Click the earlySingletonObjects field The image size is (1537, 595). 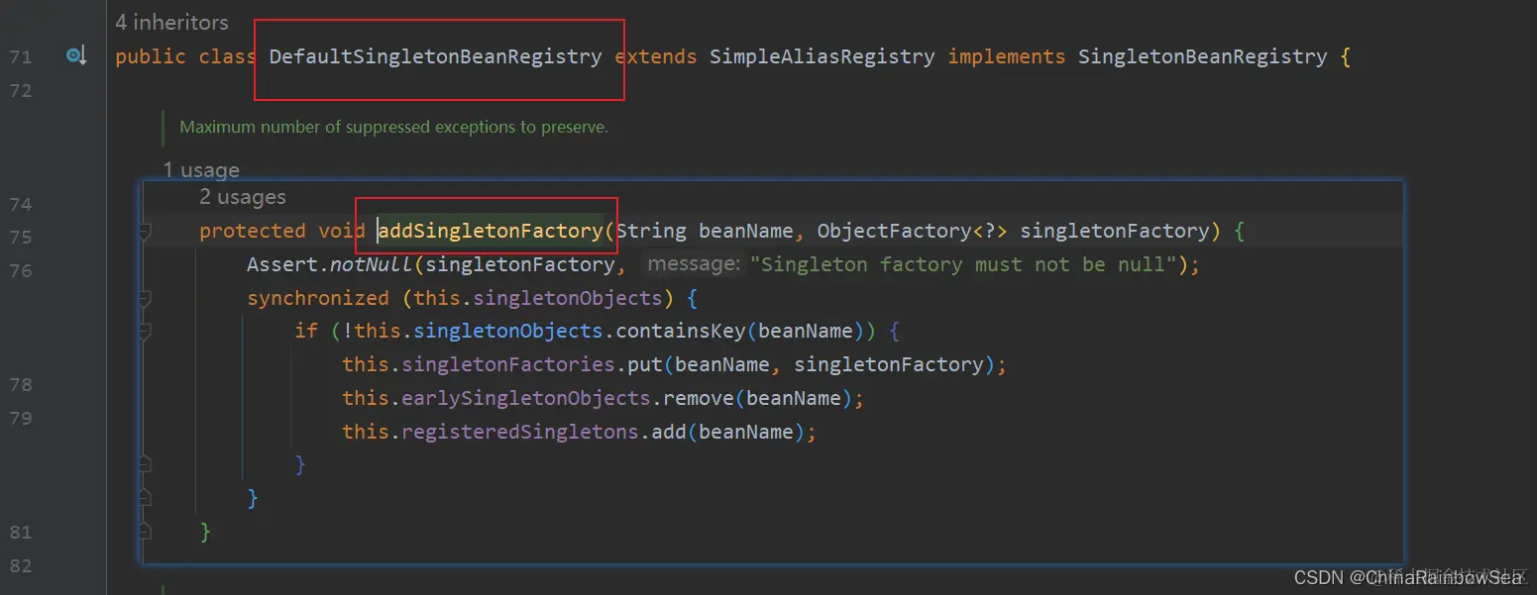tap(526, 398)
